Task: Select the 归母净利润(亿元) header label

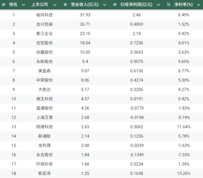Action: point(136,5)
